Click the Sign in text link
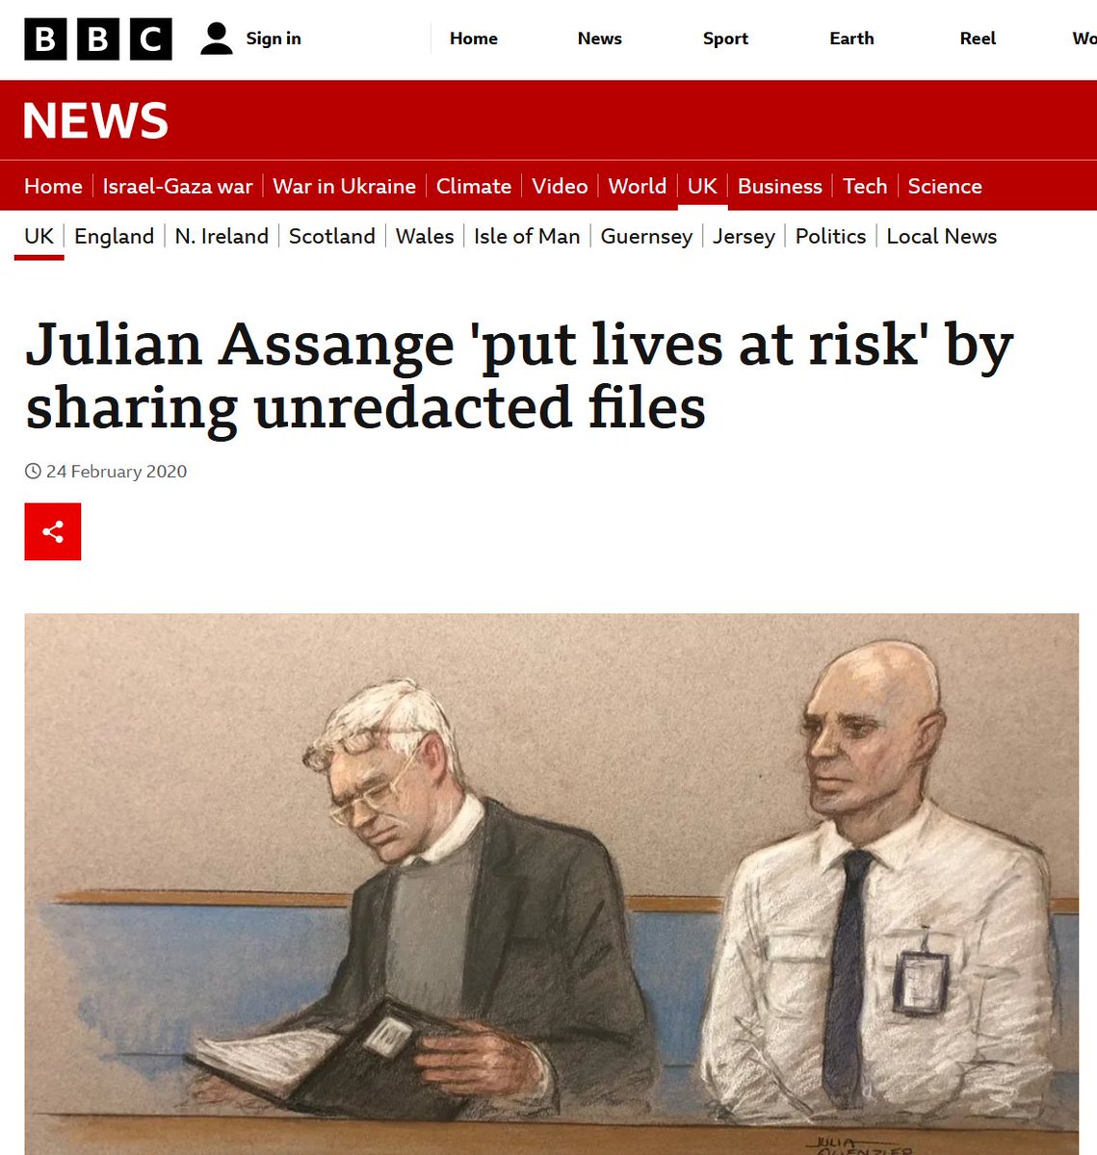 tap(274, 38)
